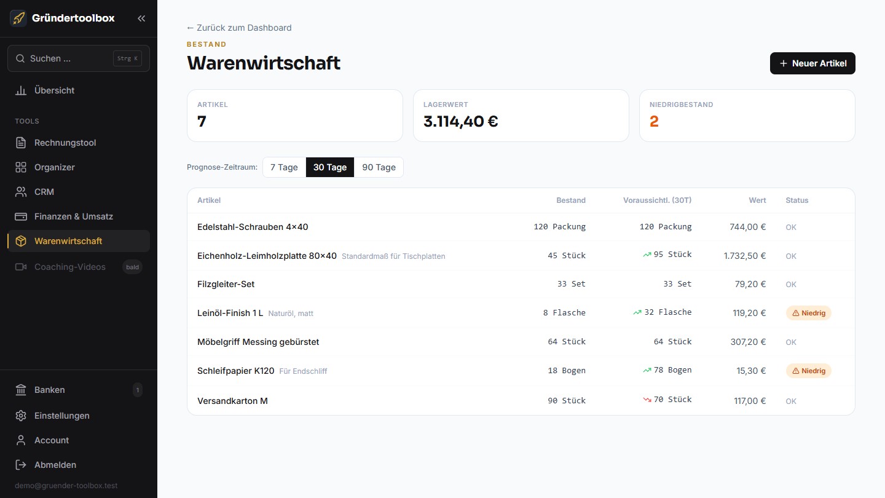Click the Neuer Artikel button
Screen dimensions: 885x498
click(812, 63)
